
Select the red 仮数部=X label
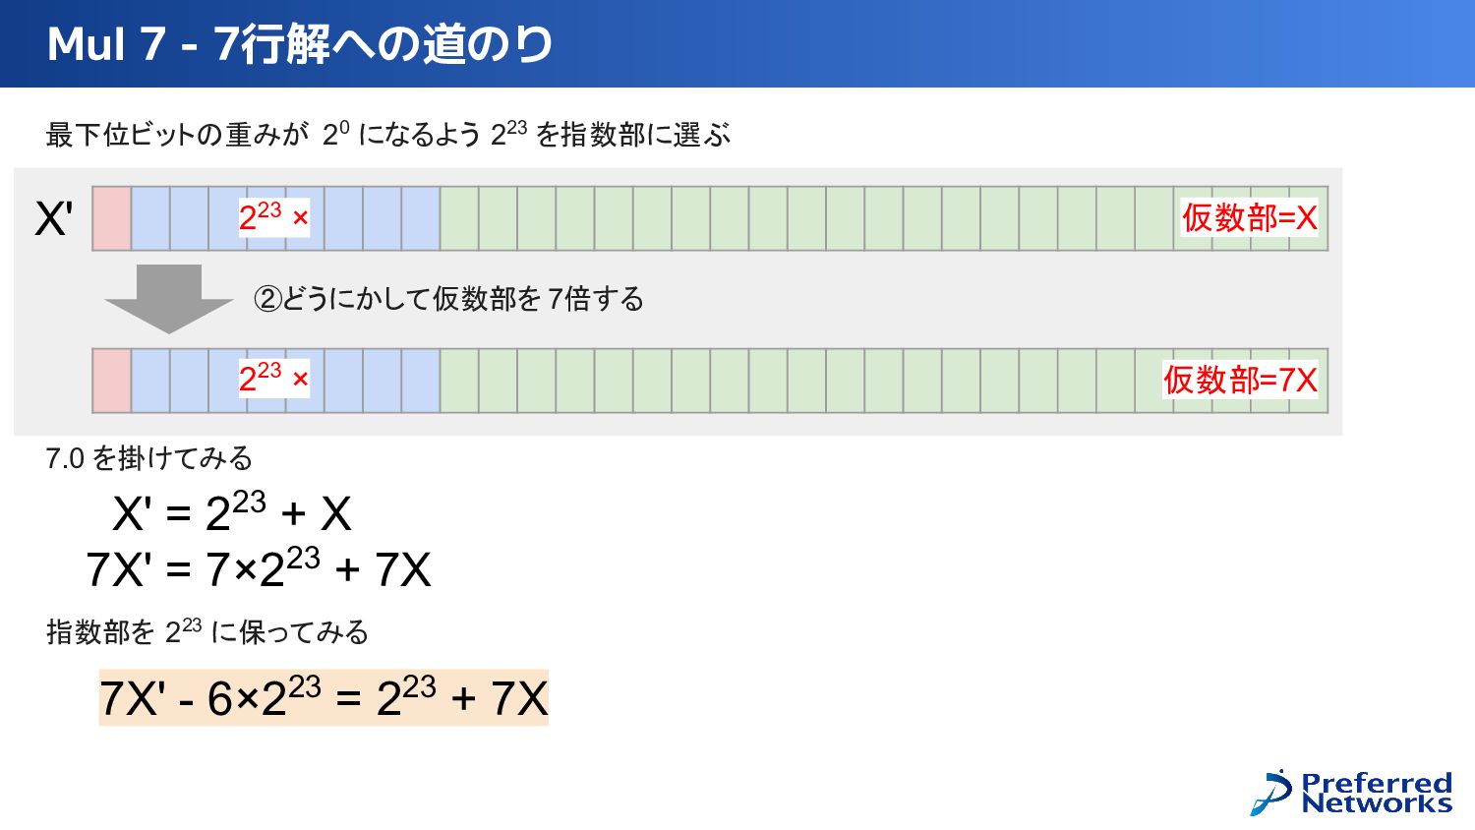click(x=1249, y=217)
